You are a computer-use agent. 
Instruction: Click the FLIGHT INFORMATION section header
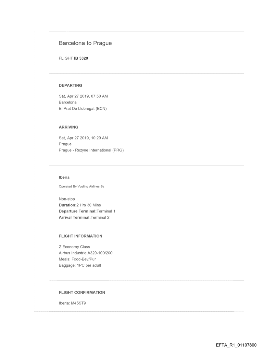pos(81,236)
